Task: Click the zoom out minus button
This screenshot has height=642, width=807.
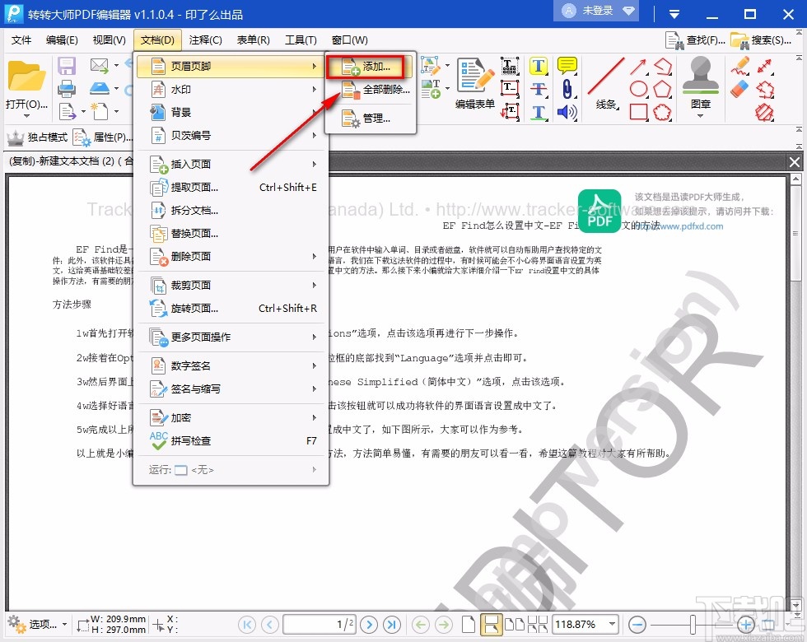Action: click(x=637, y=625)
